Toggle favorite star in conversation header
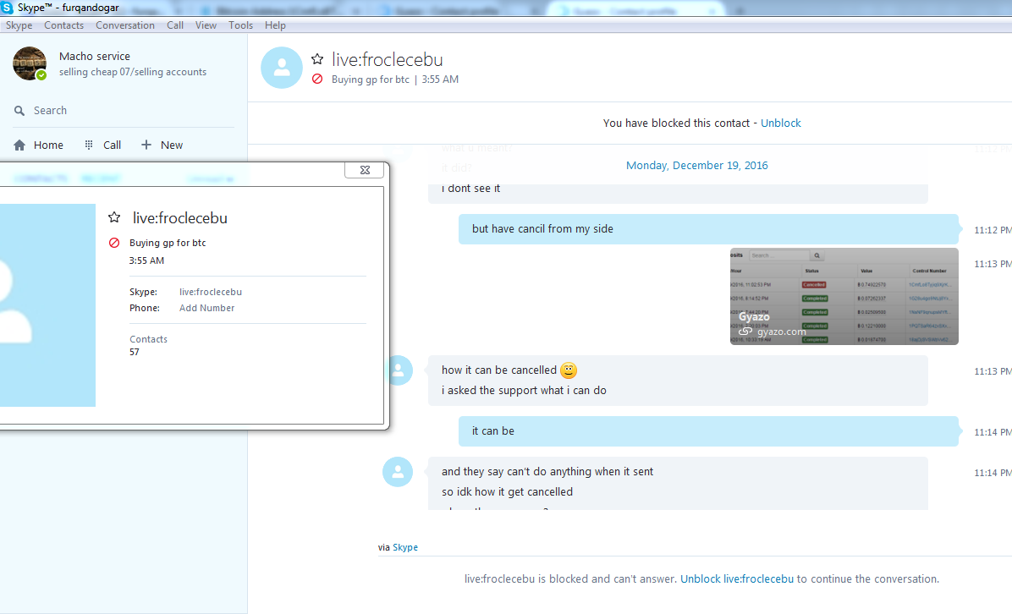Image resolution: width=1012 pixels, height=614 pixels. [x=317, y=59]
